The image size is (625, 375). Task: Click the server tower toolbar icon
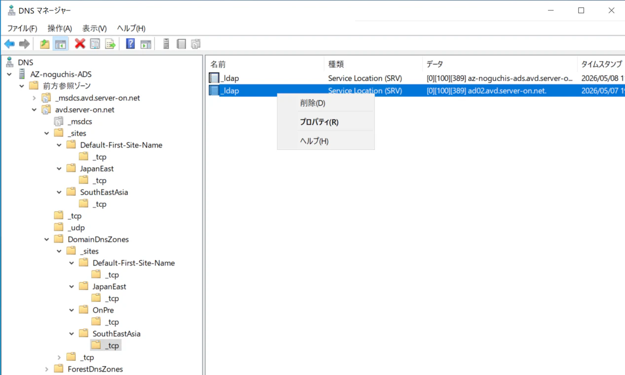(x=166, y=44)
